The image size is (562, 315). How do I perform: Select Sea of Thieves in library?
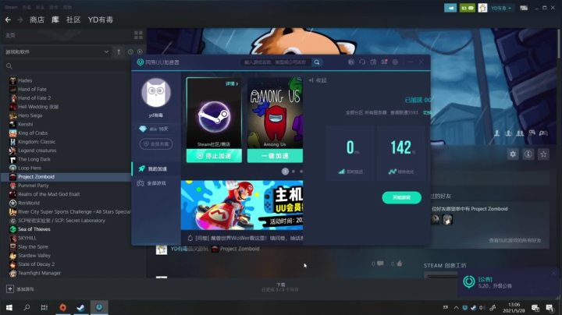coord(34,229)
